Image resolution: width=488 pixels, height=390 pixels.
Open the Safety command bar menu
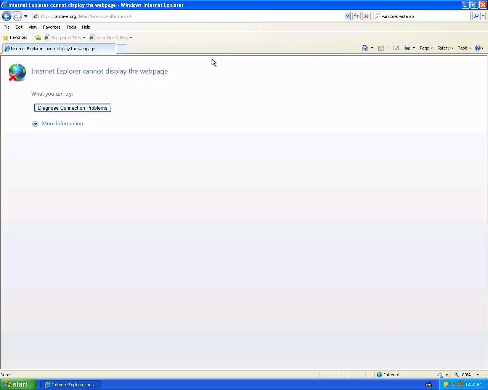[x=445, y=48]
